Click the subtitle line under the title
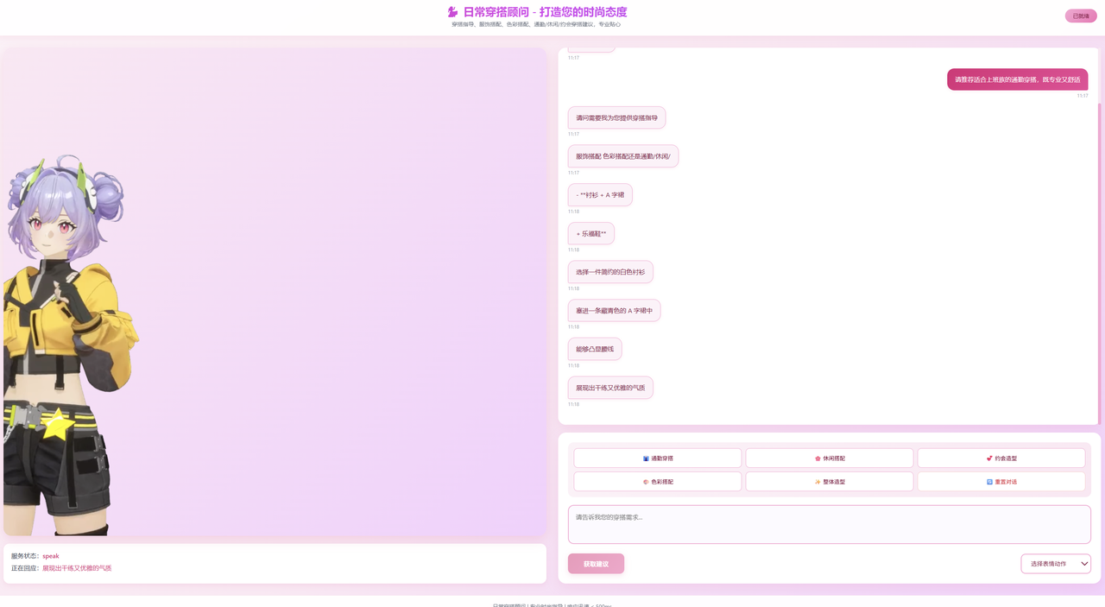1105x607 pixels. (536, 24)
